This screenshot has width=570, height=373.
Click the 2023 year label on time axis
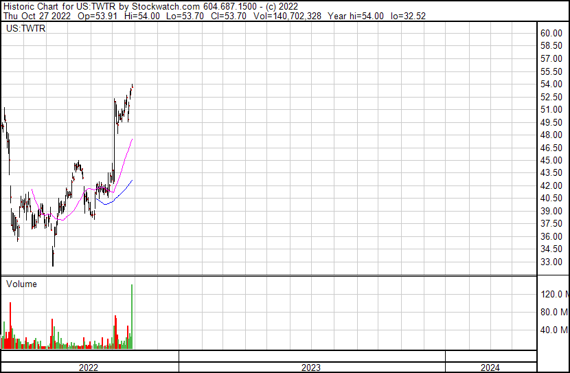tap(311, 368)
